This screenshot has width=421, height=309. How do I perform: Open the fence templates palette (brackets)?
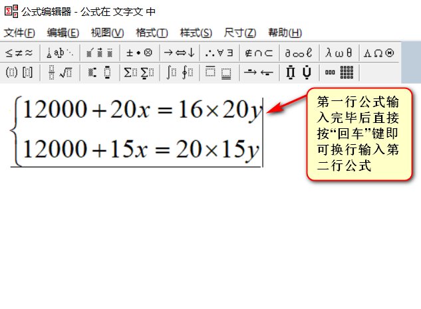click(x=19, y=72)
